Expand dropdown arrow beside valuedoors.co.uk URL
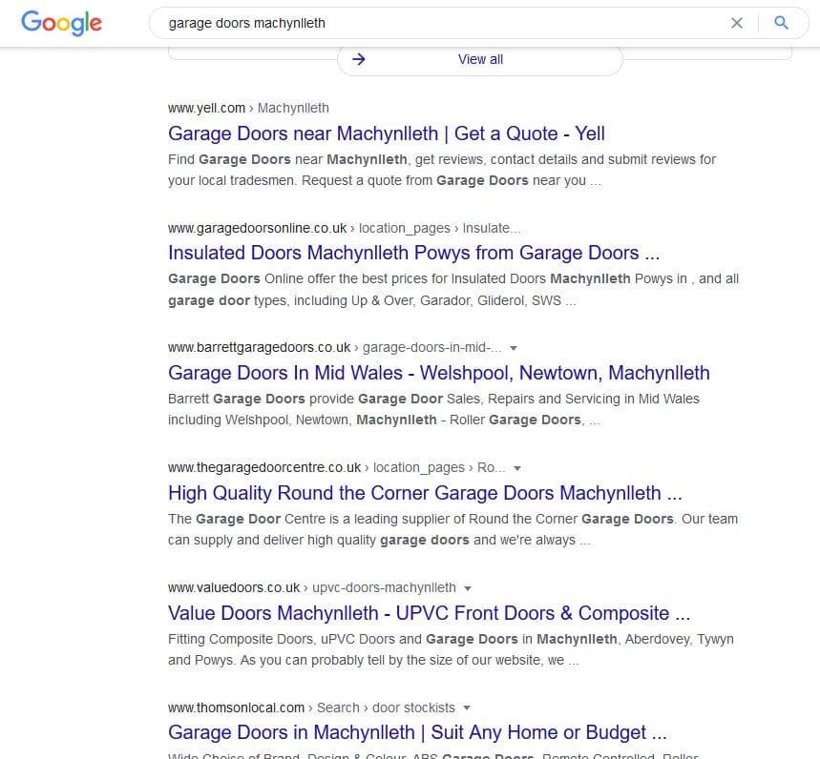Image resolution: width=820 pixels, height=759 pixels. click(x=467, y=588)
